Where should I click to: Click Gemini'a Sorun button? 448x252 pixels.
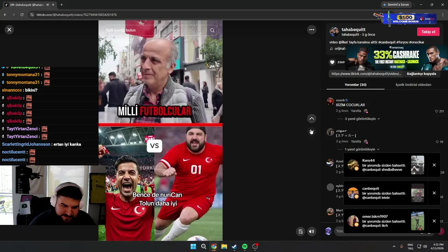(x=396, y=5)
